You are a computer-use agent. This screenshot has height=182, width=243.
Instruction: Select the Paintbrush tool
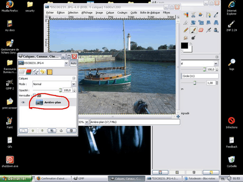[x=193, y=30]
